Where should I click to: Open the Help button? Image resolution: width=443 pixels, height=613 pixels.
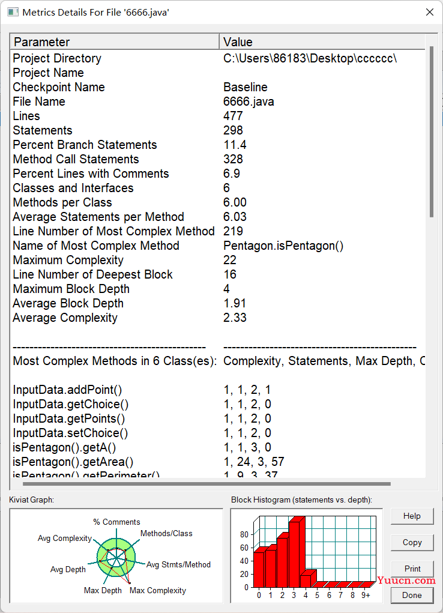pos(412,516)
